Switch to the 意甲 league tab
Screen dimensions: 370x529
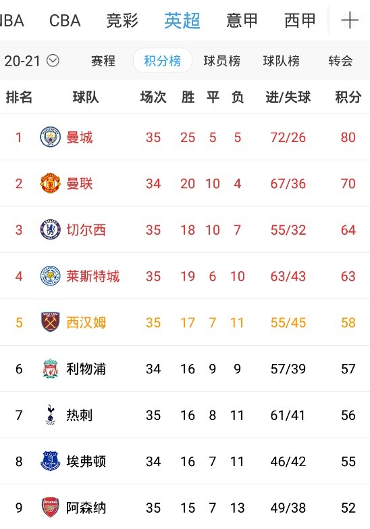(x=242, y=20)
